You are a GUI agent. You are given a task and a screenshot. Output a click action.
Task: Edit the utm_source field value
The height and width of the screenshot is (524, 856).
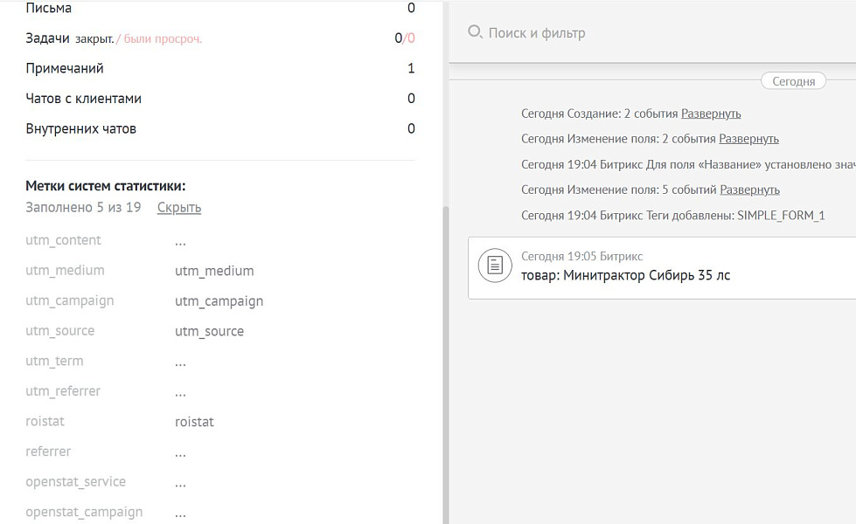[209, 331]
